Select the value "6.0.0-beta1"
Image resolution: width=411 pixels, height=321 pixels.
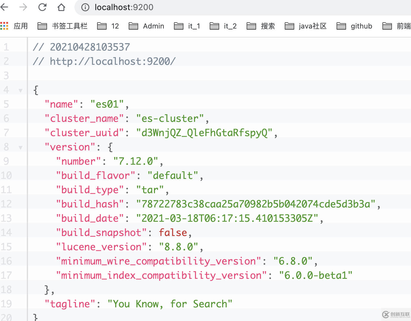click(316, 276)
